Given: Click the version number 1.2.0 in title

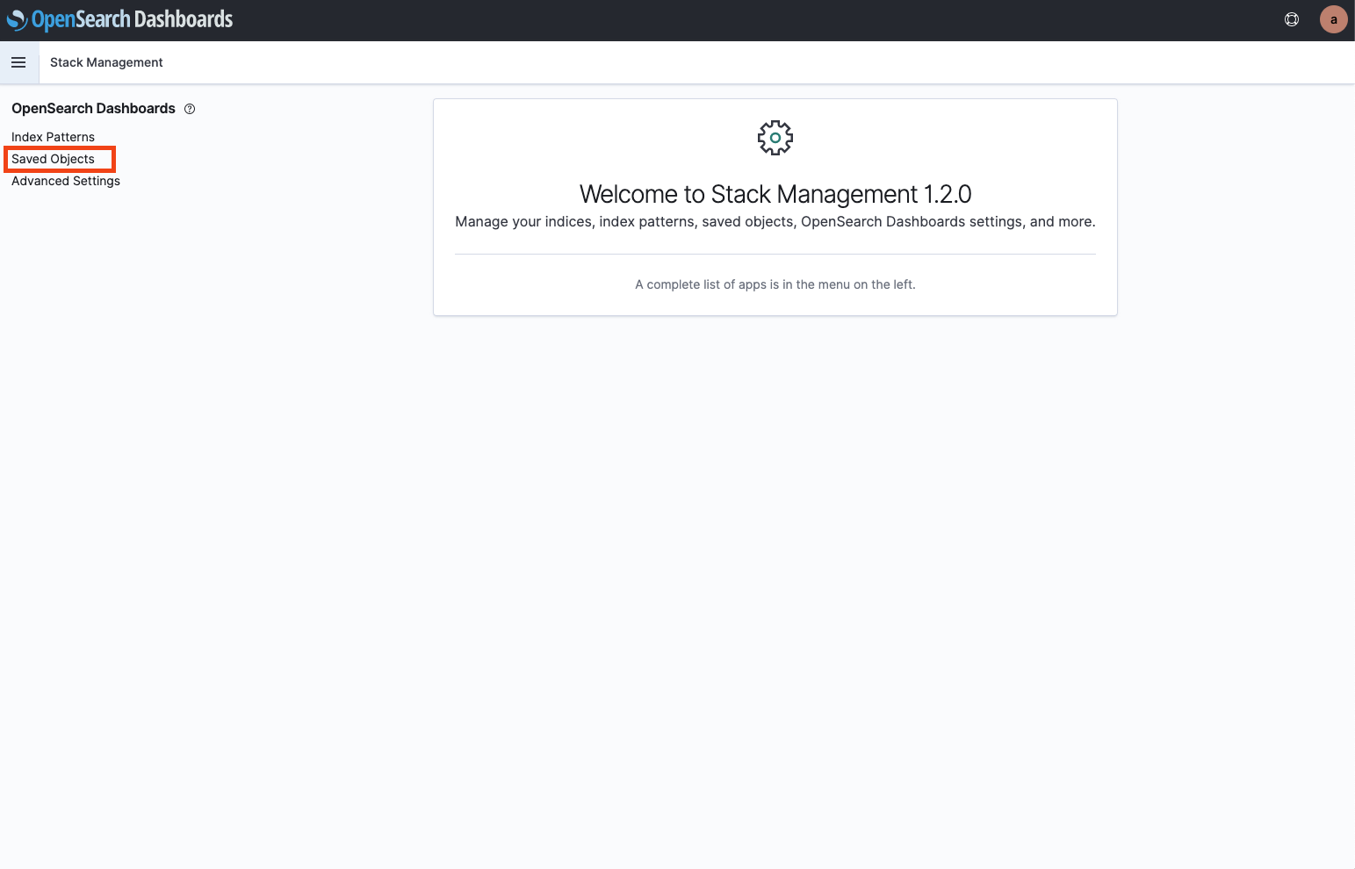Looking at the screenshot, I should point(948,194).
